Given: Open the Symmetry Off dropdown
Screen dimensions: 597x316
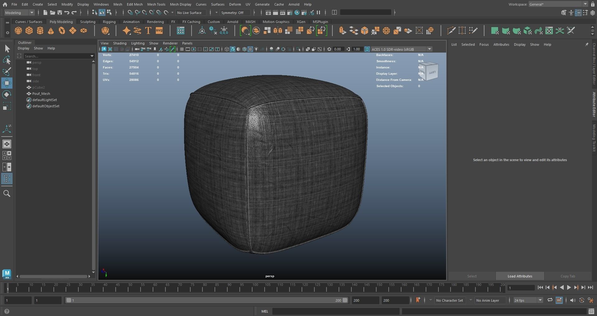Looking at the screenshot, I should (x=235, y=13).
